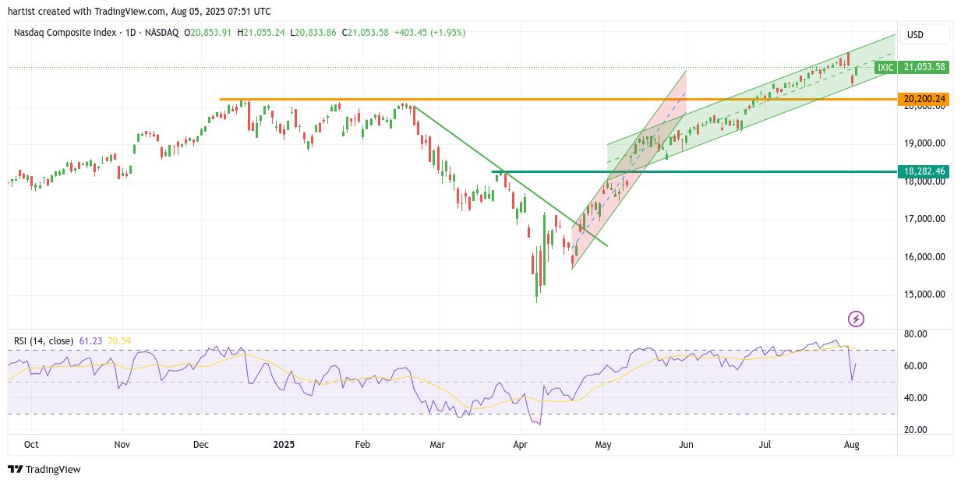Select the 21,053.58 current price label
The width and height of the screenshot is (961, 483).
pyautogui.click(x=924, y=68)
